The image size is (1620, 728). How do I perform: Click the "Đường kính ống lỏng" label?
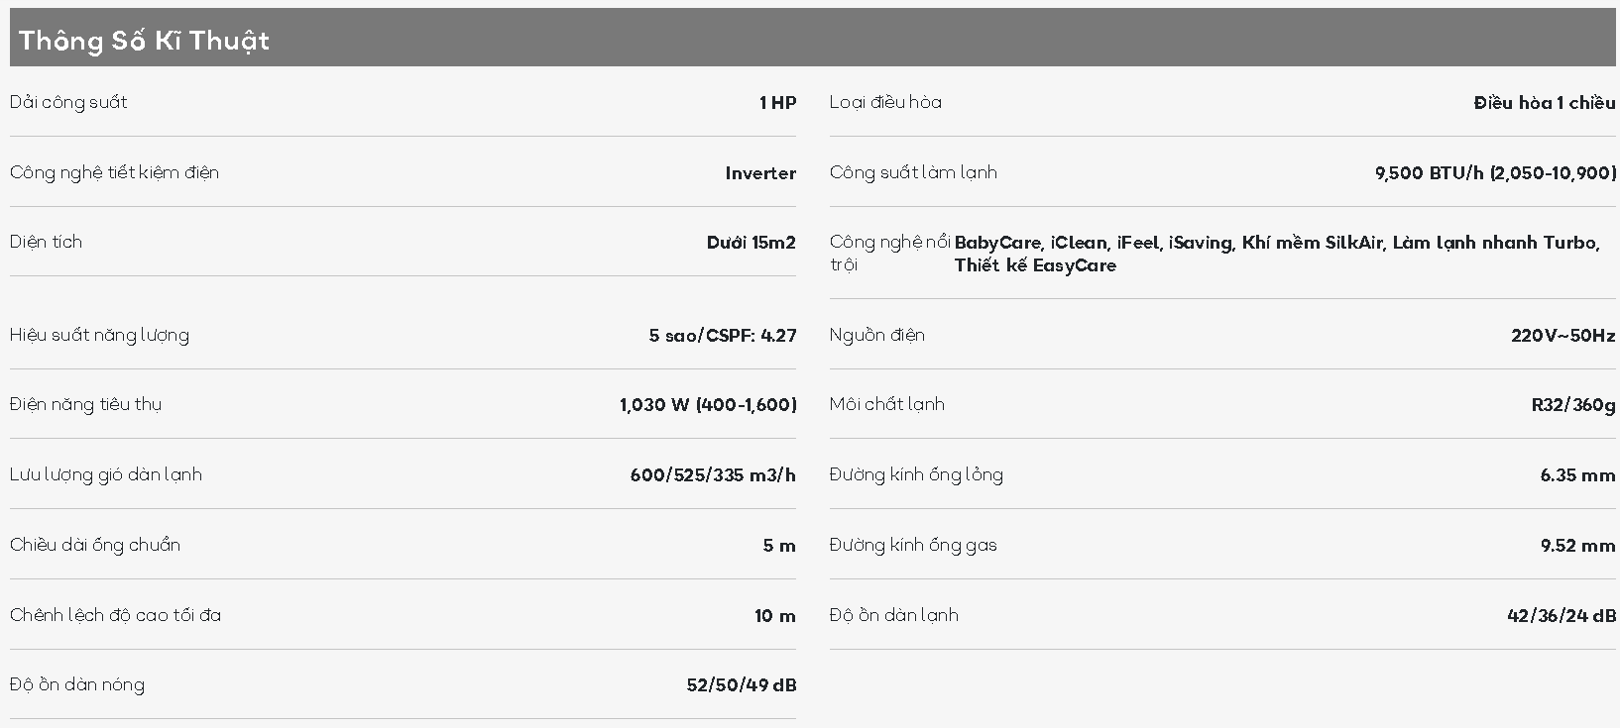[916, 474]
